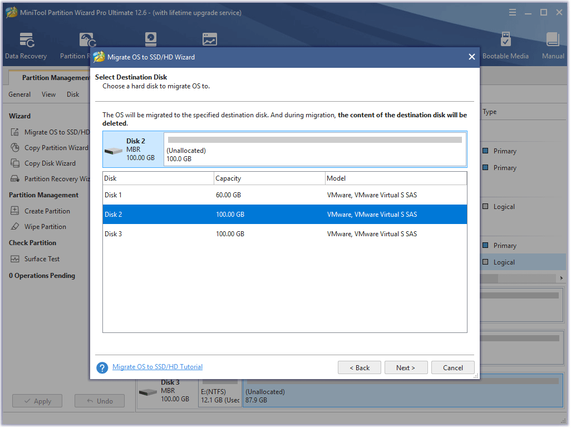Image resolution: width=571 pixels, height=428 pixels.
Task: Click Copy Disk Wizard sidebar icon
Action: (15, 163)
